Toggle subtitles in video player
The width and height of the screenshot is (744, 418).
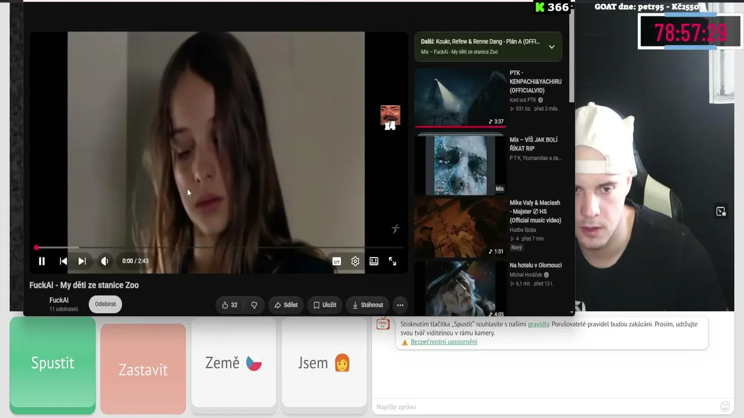coord(337,261)
